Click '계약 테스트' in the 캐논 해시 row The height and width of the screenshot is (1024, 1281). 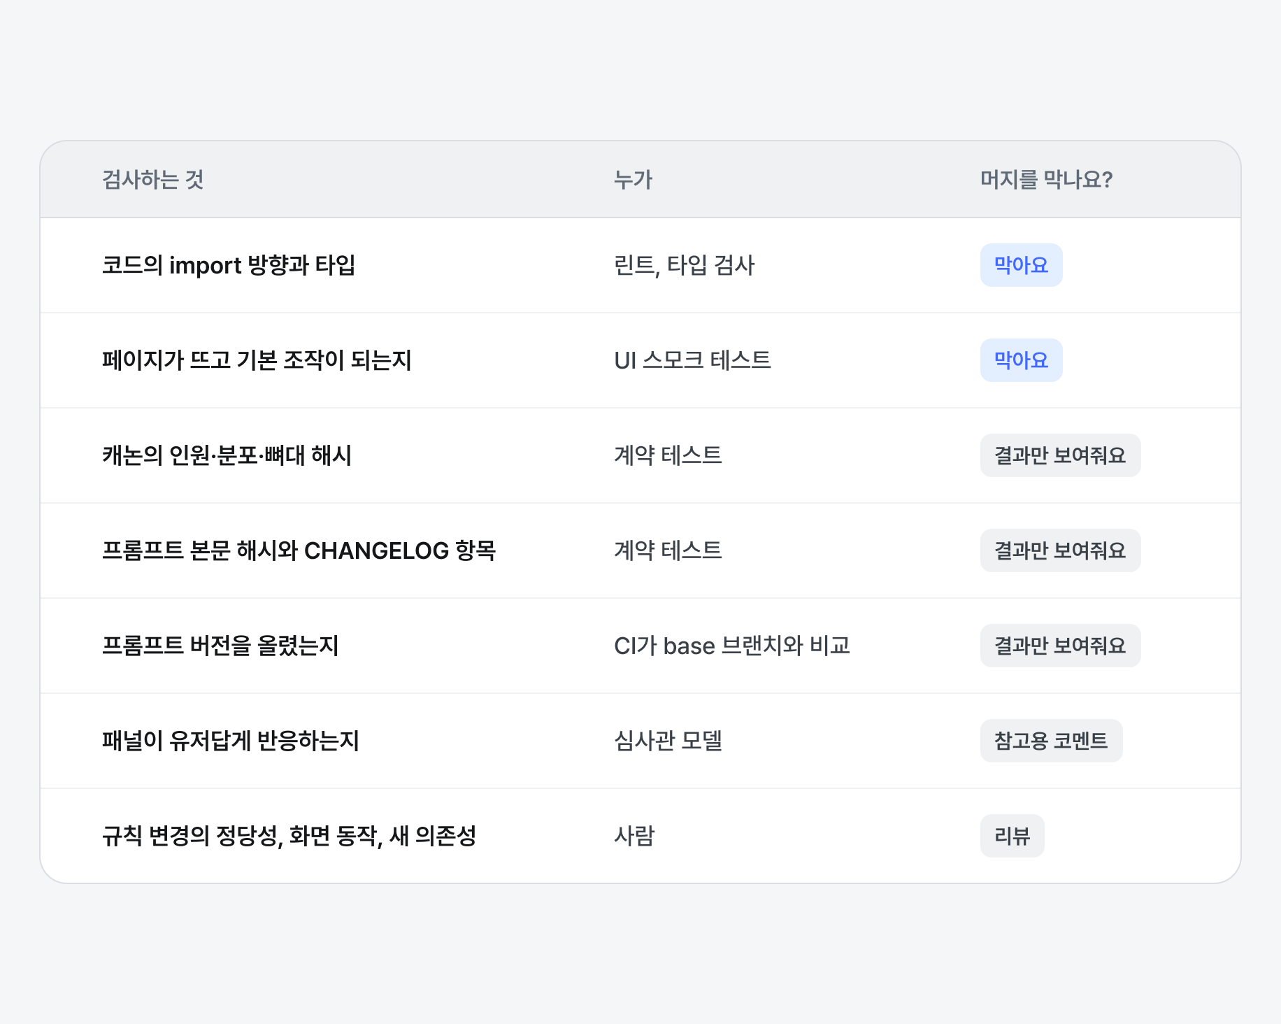668,455
